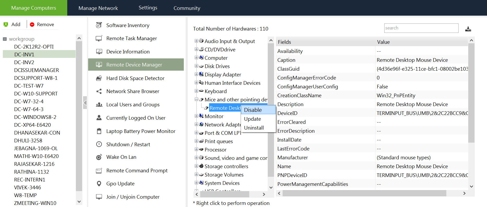
Task: Click the export download icon beside search
Action: pyautogui.click(x=468, y=29)
